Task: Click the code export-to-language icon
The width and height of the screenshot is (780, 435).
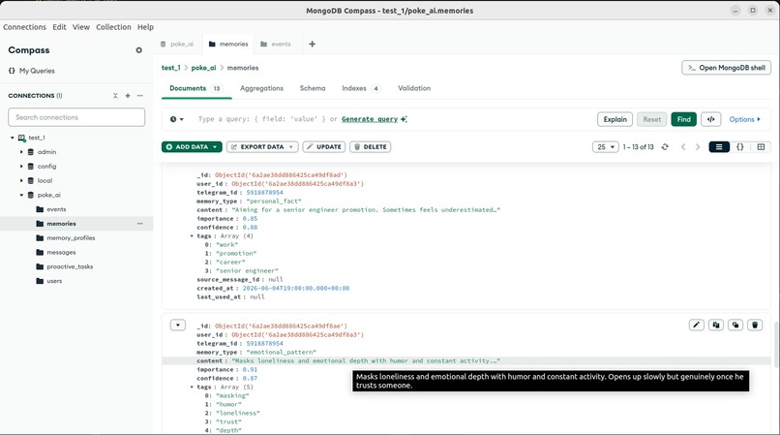Action: point(711,119)
